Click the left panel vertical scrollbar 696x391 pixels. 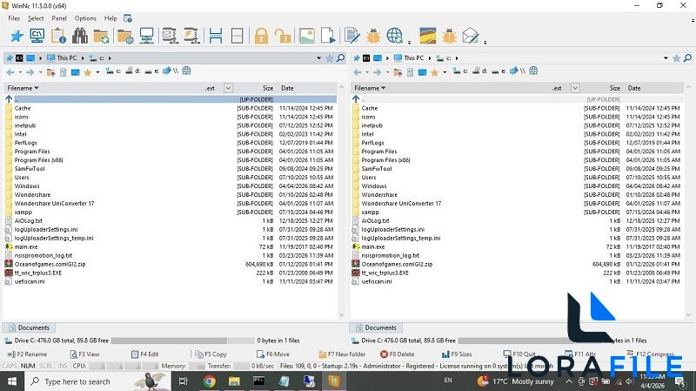tap(341, 200)
